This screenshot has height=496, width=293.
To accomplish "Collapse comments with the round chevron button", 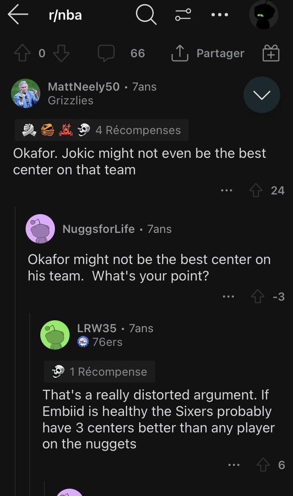I will pos(261,95).
